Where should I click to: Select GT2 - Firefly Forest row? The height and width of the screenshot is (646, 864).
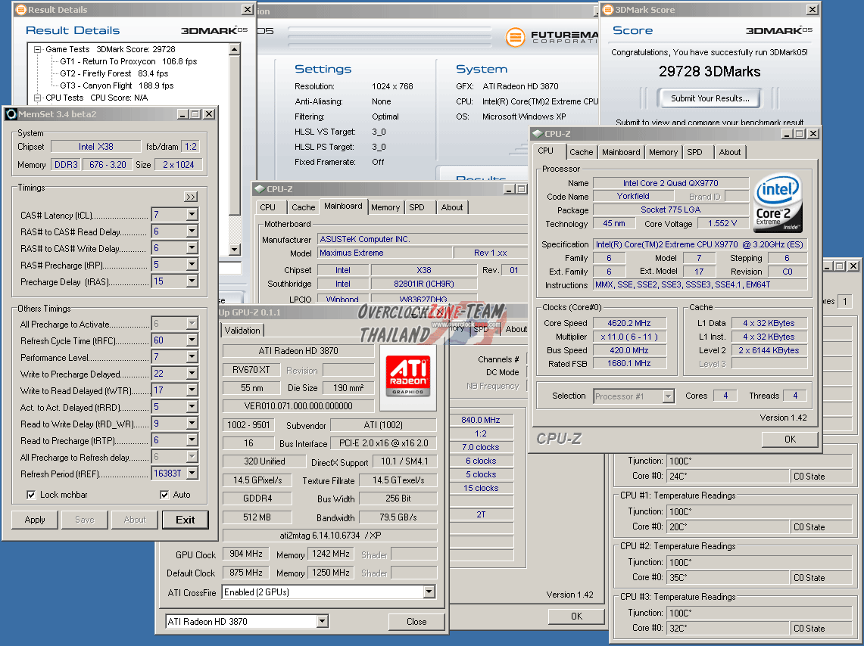(x=114, y=73)
